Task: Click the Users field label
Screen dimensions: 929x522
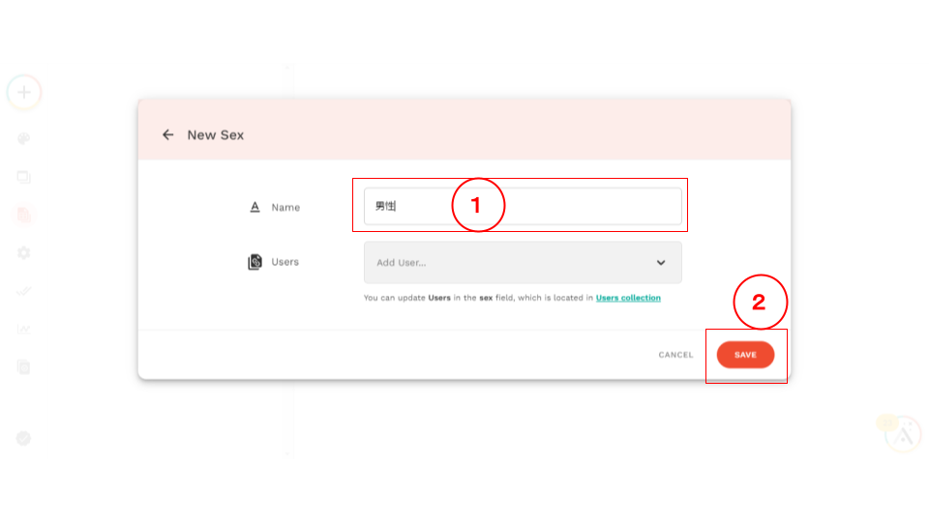Action: (285, 262)
